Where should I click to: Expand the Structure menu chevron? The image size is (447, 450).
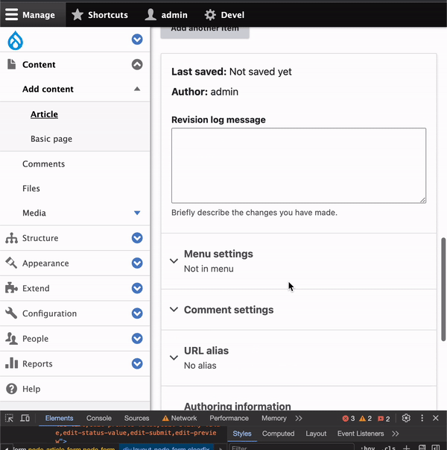(136, 238)
